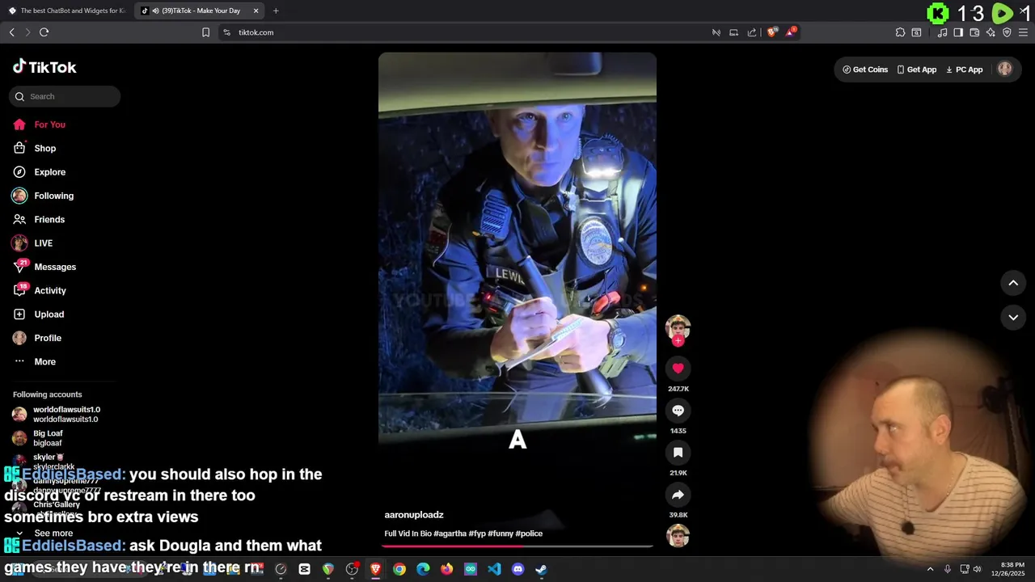Click the #agartha hashtag

pyautogui.click(x=450, y=533)
